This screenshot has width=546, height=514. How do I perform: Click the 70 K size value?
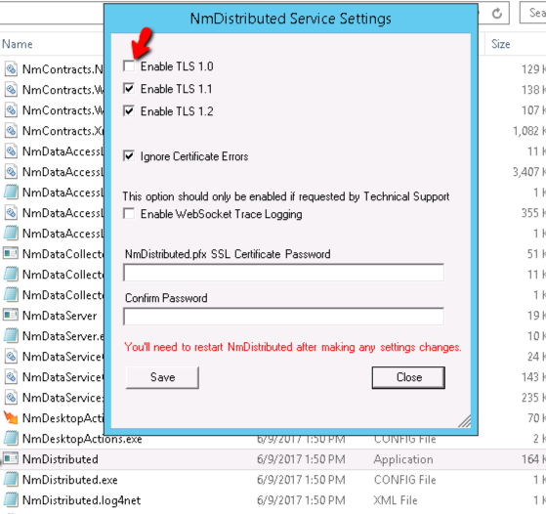(536, 418)
